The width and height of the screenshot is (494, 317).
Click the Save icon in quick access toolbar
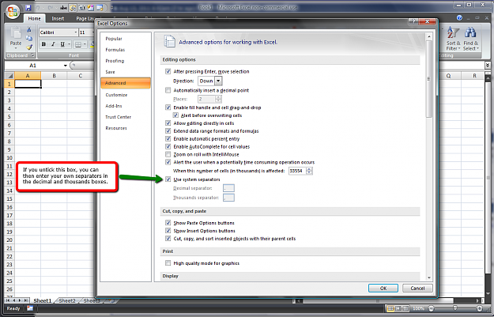tap(28, 8)
